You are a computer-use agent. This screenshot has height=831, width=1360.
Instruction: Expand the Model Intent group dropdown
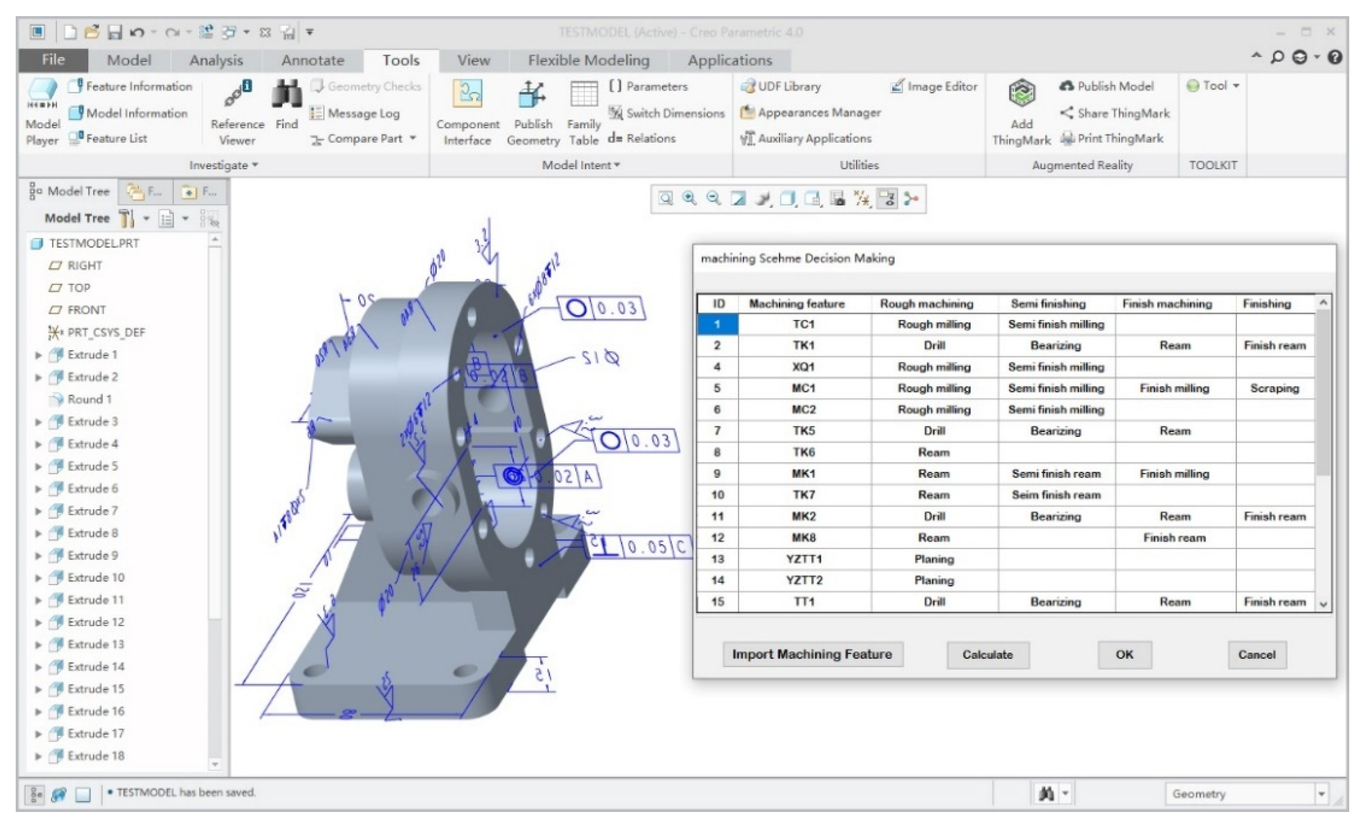click(581, 165)
